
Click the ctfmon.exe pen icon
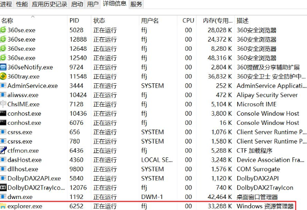[x=3, y=151]
